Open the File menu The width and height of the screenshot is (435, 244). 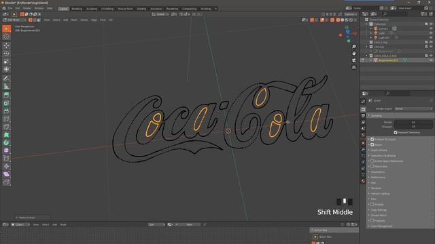point(10,8)
